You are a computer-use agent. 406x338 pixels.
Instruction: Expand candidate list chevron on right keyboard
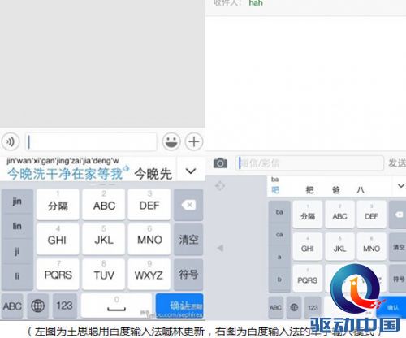point(400,186)
